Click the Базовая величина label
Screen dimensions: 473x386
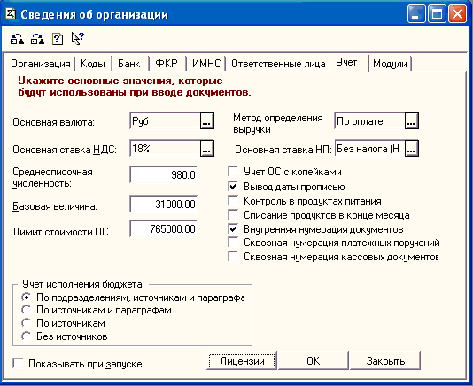tap(55, 206)
